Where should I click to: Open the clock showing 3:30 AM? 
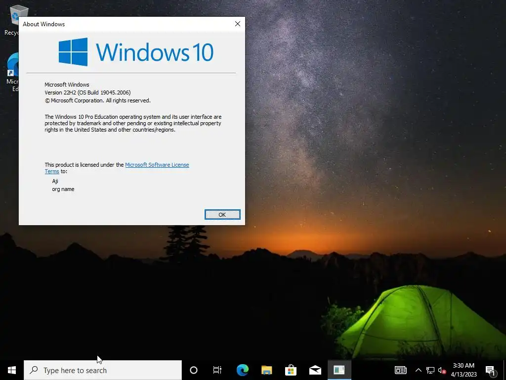click(464, 370)
